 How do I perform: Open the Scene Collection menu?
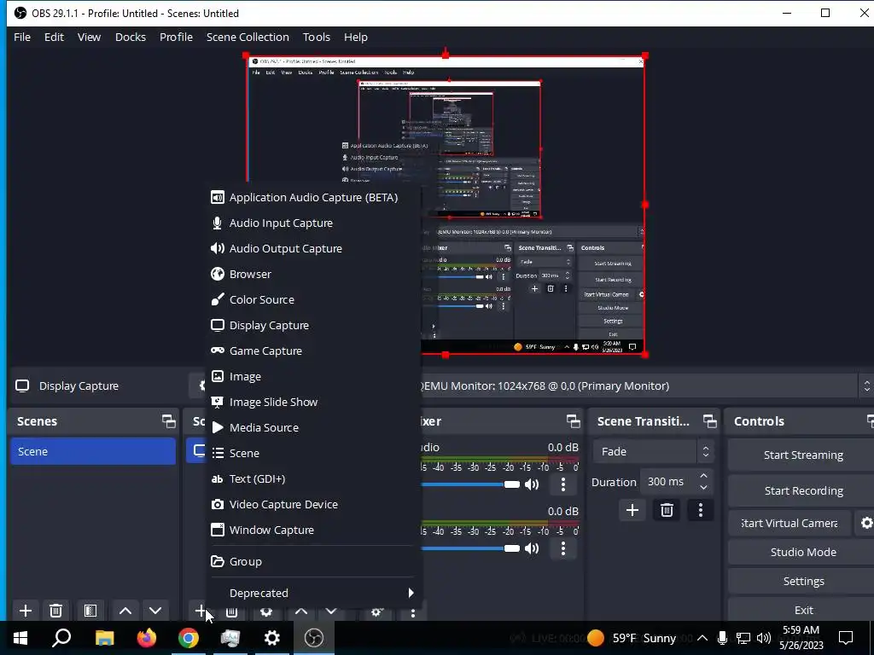point(248,37)
